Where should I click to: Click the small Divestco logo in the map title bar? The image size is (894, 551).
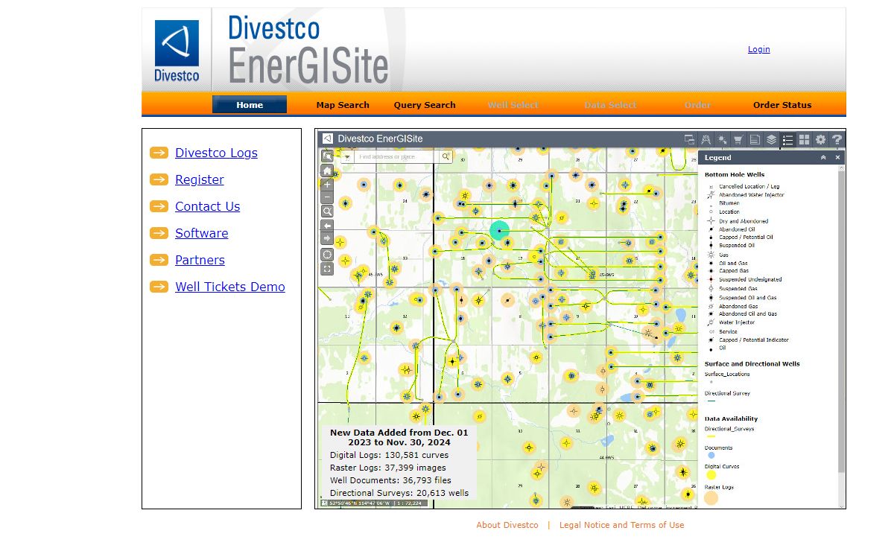(x=327, y=138)
